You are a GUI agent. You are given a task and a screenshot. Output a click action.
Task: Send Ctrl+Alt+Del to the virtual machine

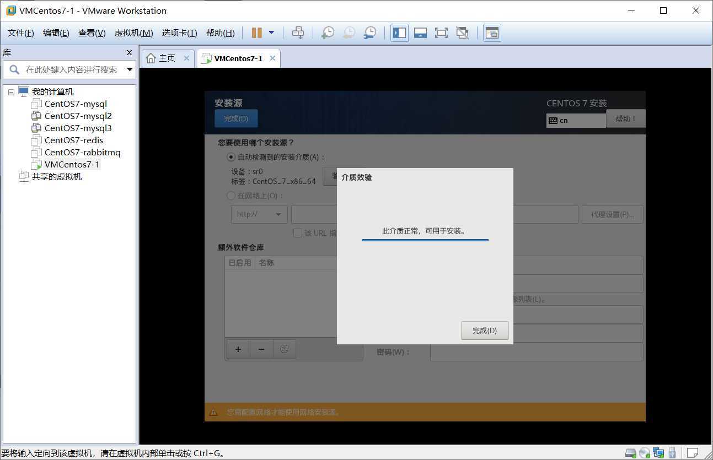tap(298, 33)
